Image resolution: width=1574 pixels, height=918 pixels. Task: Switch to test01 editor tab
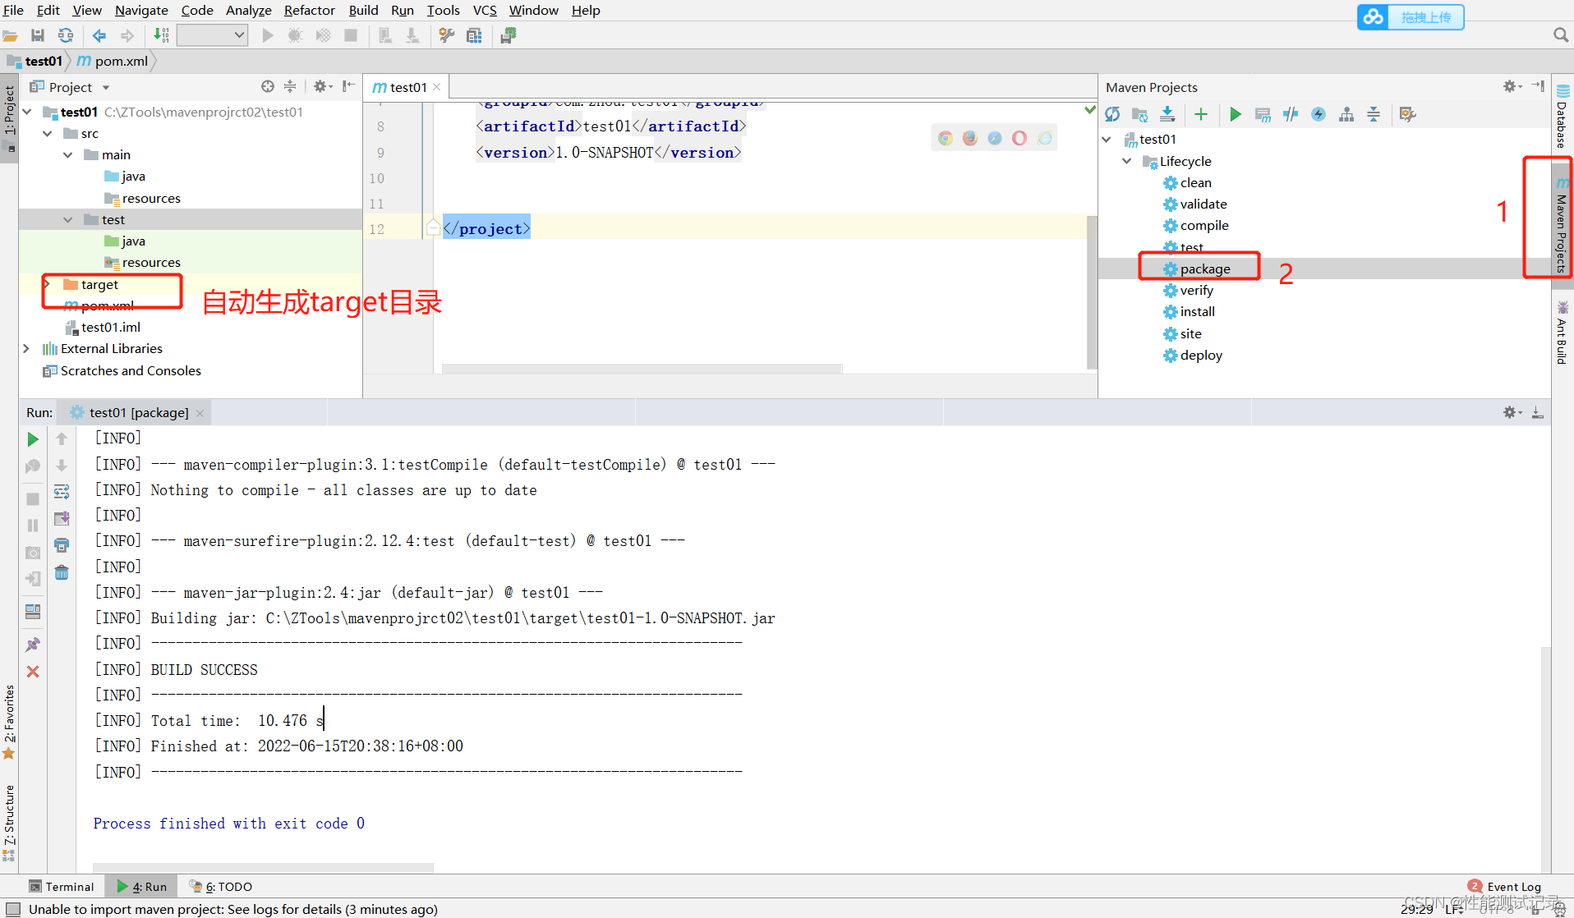pos(407,87)
